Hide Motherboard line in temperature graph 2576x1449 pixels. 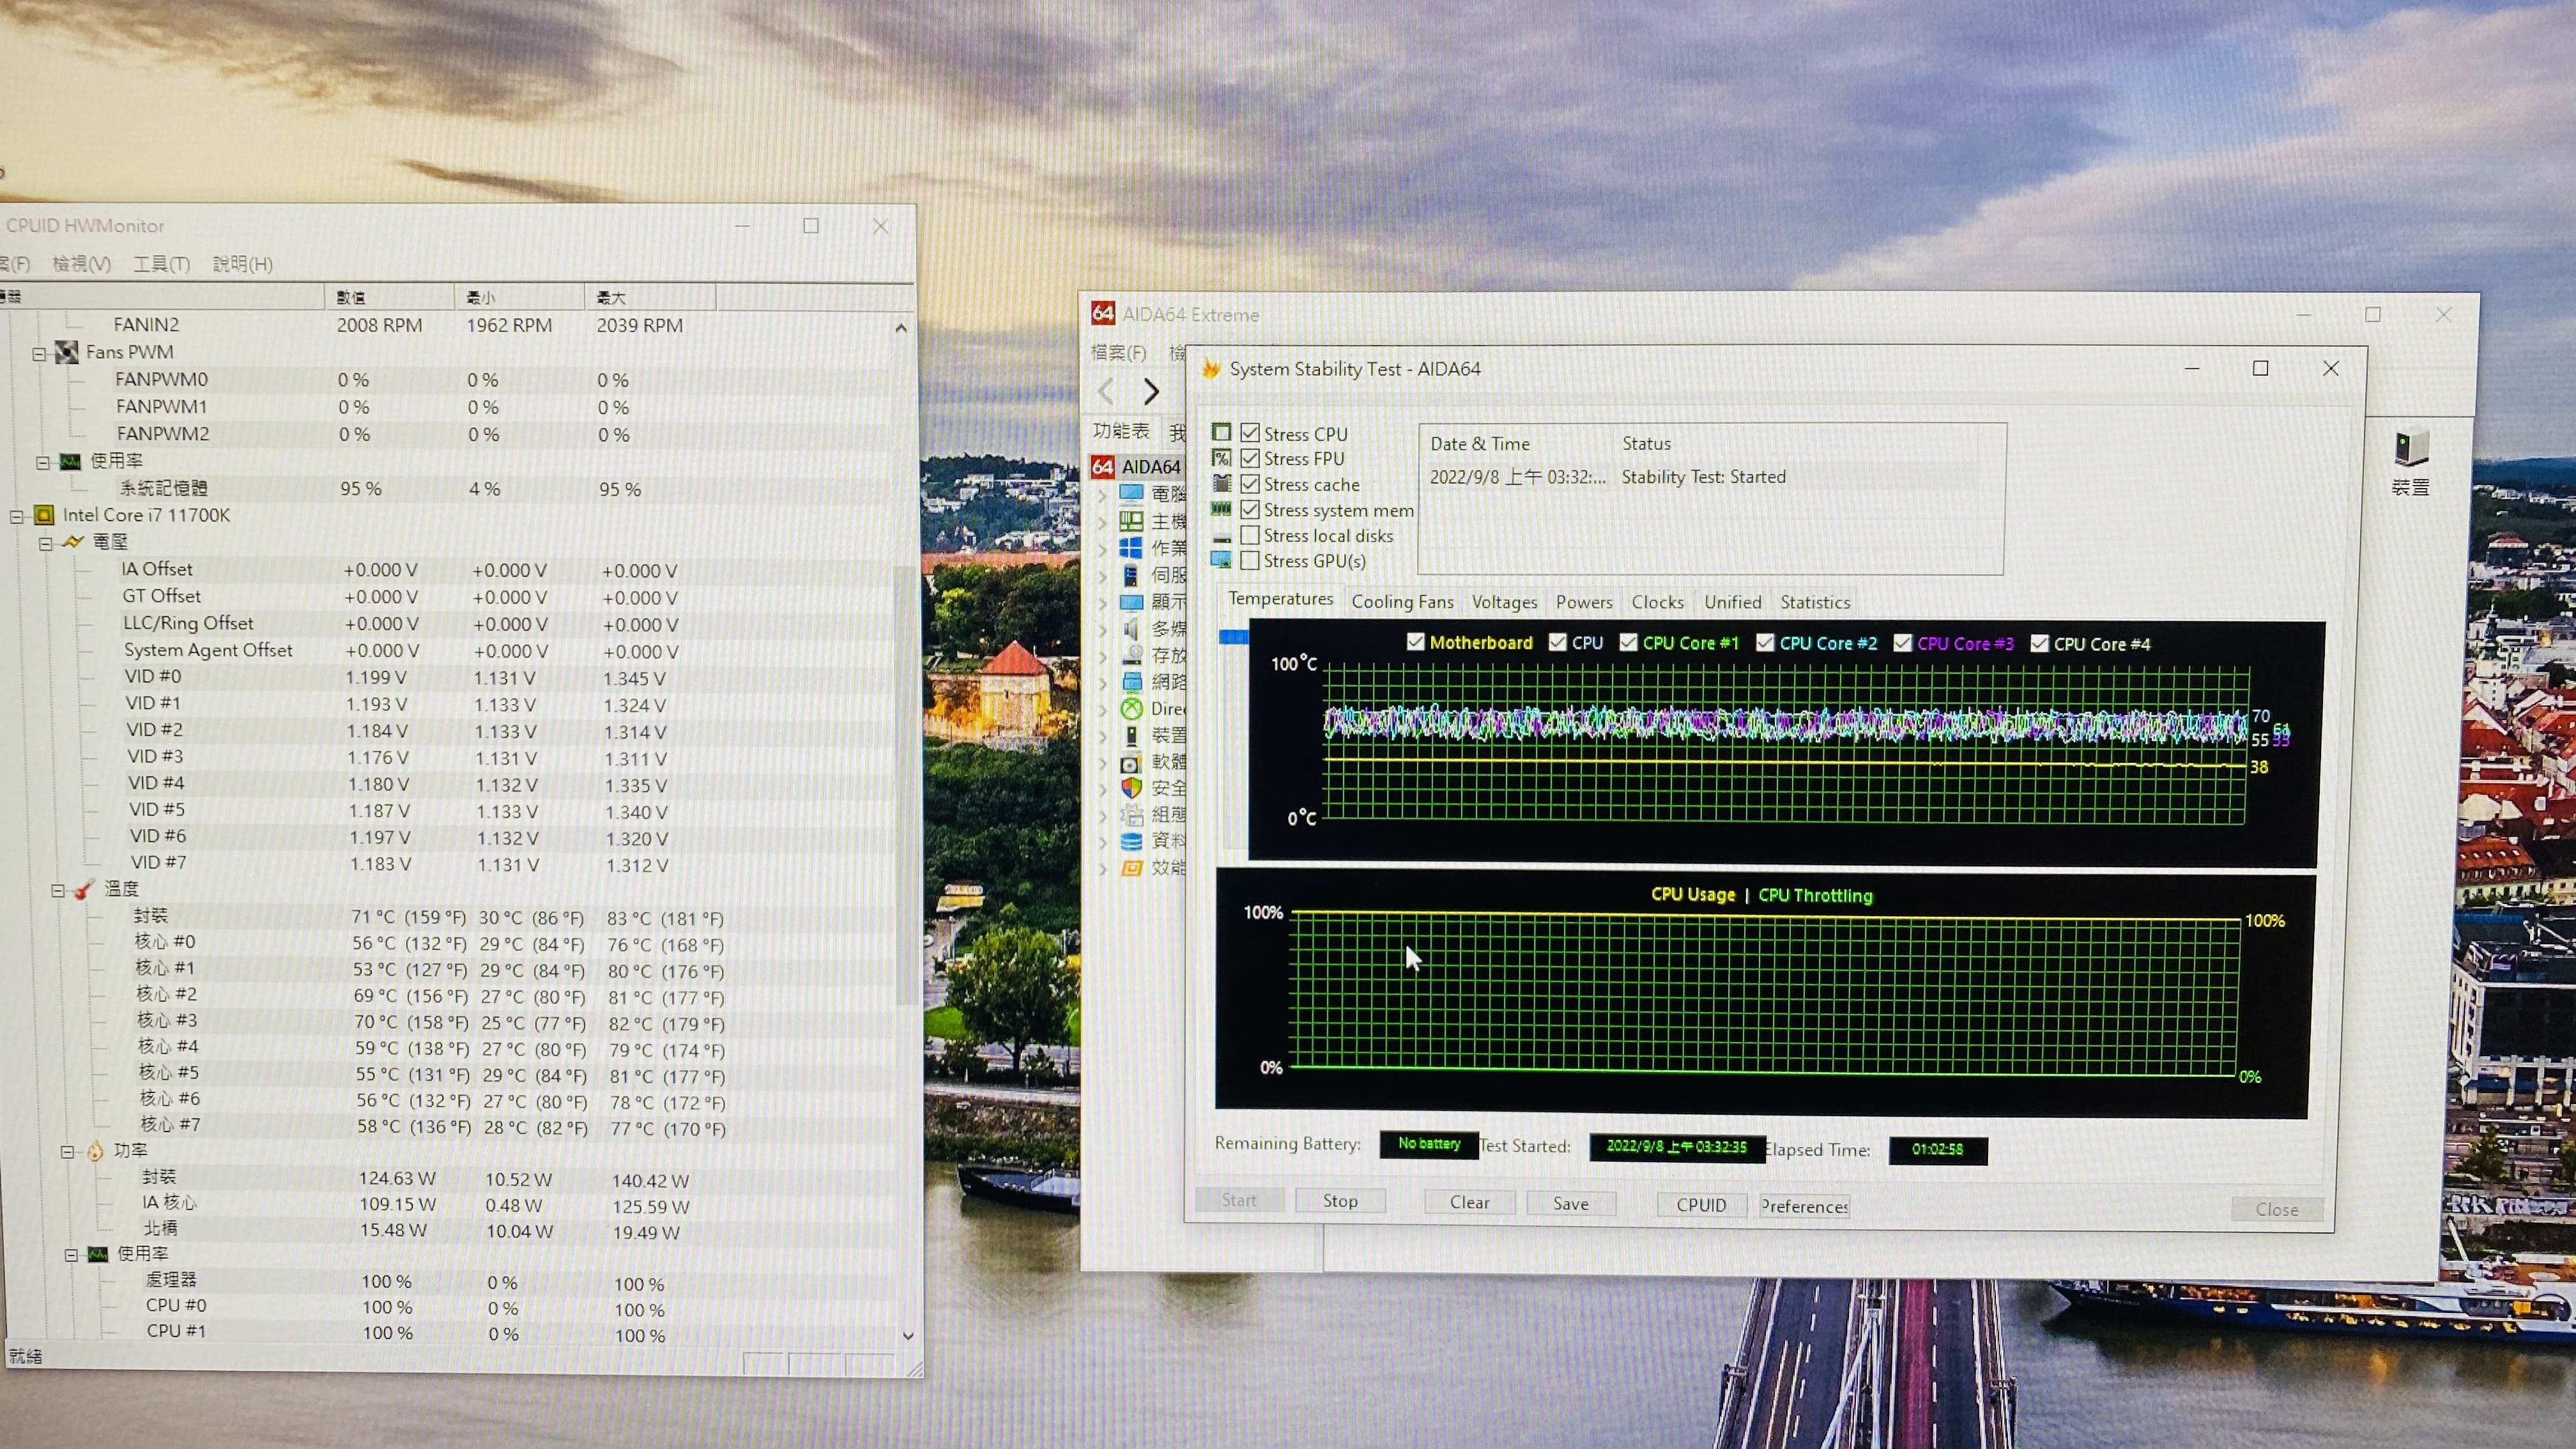click(x=1415, y=642)
